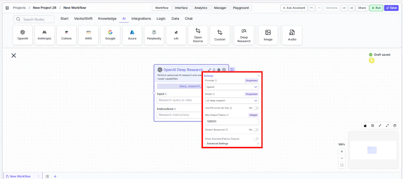
Task: Click the Search Nodes field
Action: (34, 19)
